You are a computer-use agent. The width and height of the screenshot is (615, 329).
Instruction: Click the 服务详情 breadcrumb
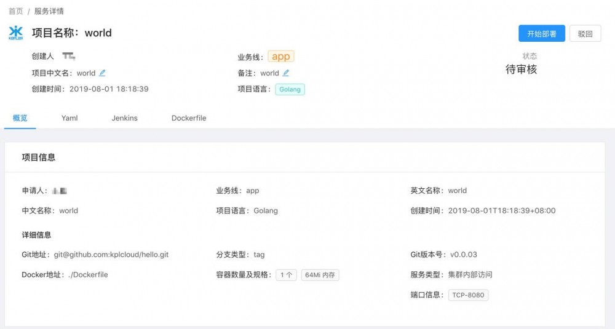pyautogui.click(x=49, y=11)
